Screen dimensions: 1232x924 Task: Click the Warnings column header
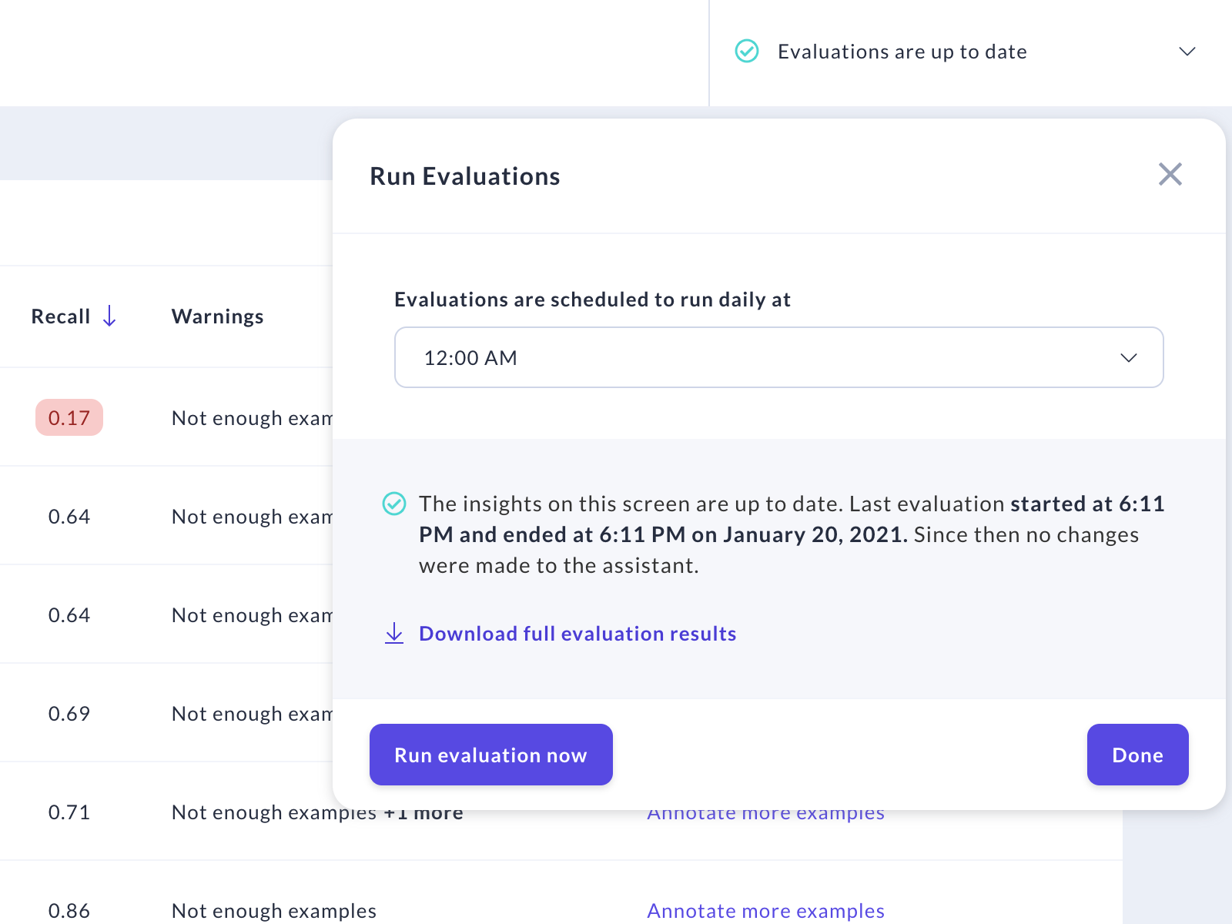[217, 316]
